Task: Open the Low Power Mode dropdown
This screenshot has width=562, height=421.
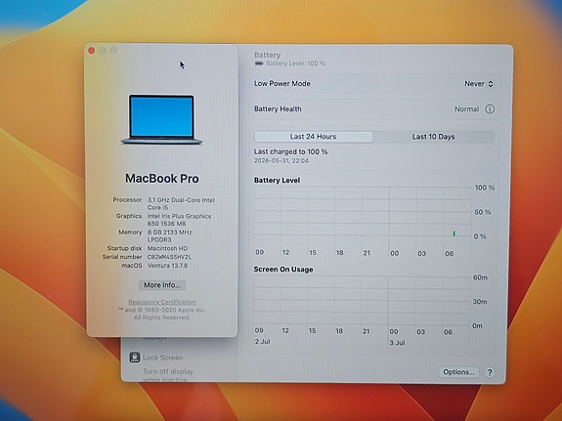Action: (x=479, y=83)
